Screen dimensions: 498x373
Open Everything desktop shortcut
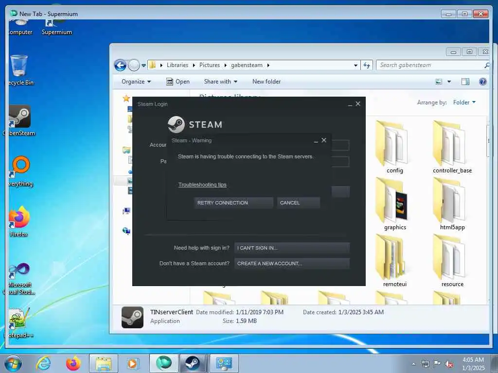click(x=20, y=171)
